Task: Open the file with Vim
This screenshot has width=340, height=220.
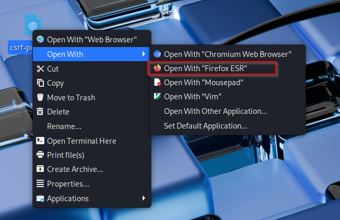Action: click(x=228, y=97)
